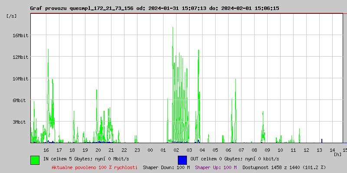Viewport: 347px width, 173px height.
Task: Click the red 'Aktualne povoleno 100 % rychlosti' text
Action: [95, 167]
